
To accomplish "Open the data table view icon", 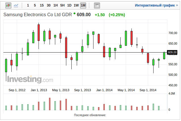I will tap(97, 5).
